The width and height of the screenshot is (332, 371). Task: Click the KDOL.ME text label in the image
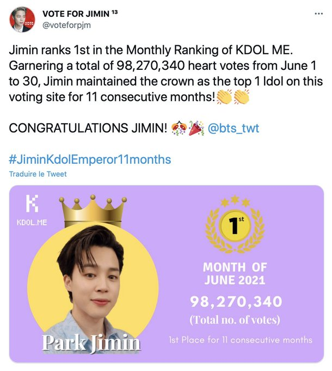coord(32,223)
